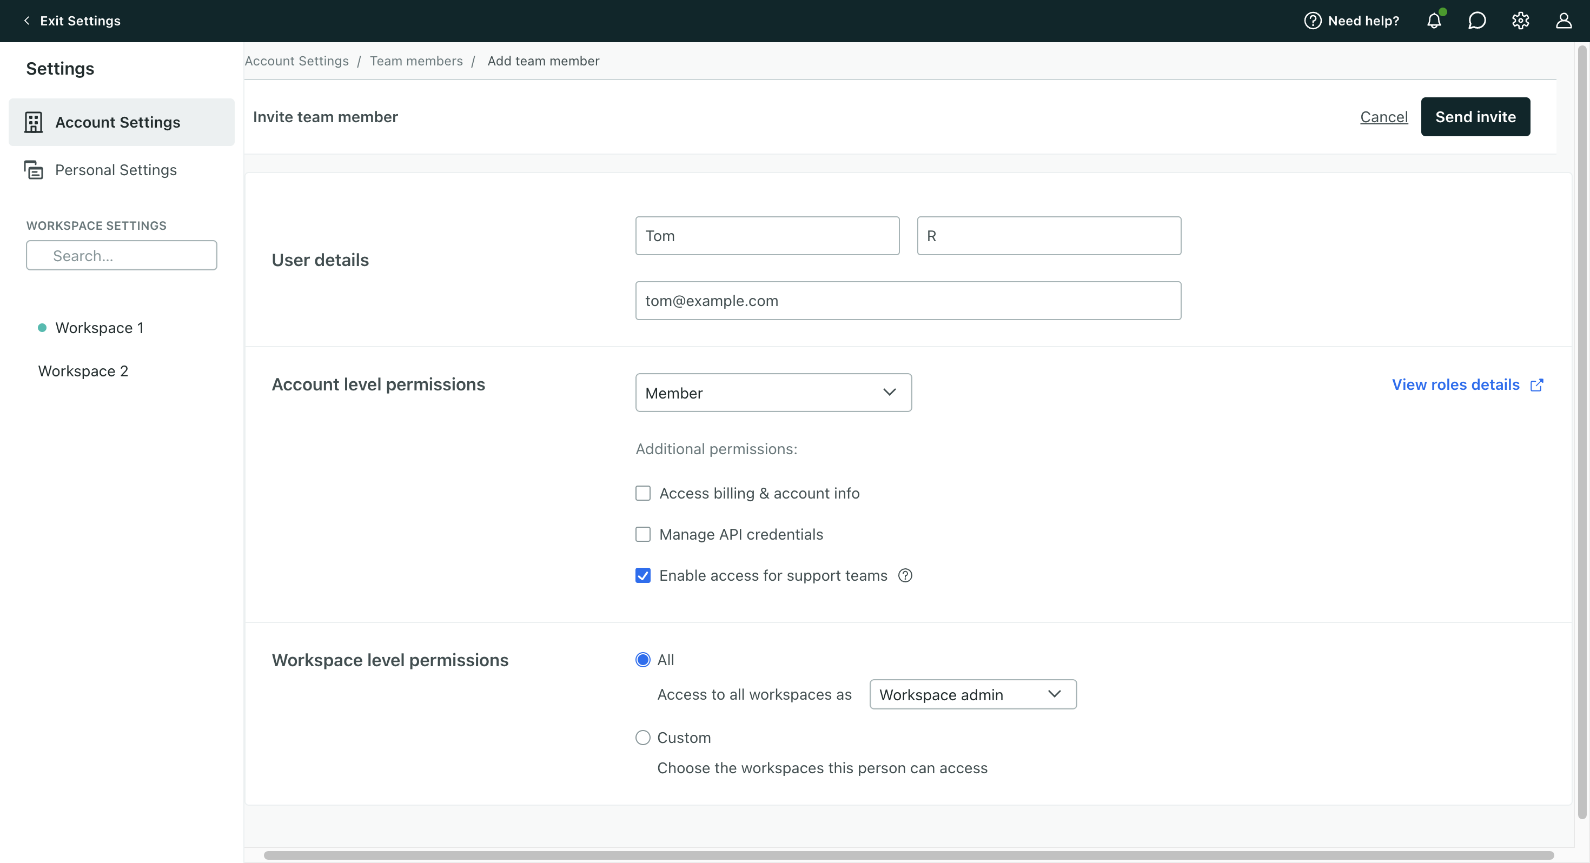
Task: Click the workspace Search field
Action: (x=122, y=256)
